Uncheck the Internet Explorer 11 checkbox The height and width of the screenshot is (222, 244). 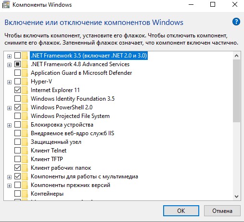tap(17, 90)
